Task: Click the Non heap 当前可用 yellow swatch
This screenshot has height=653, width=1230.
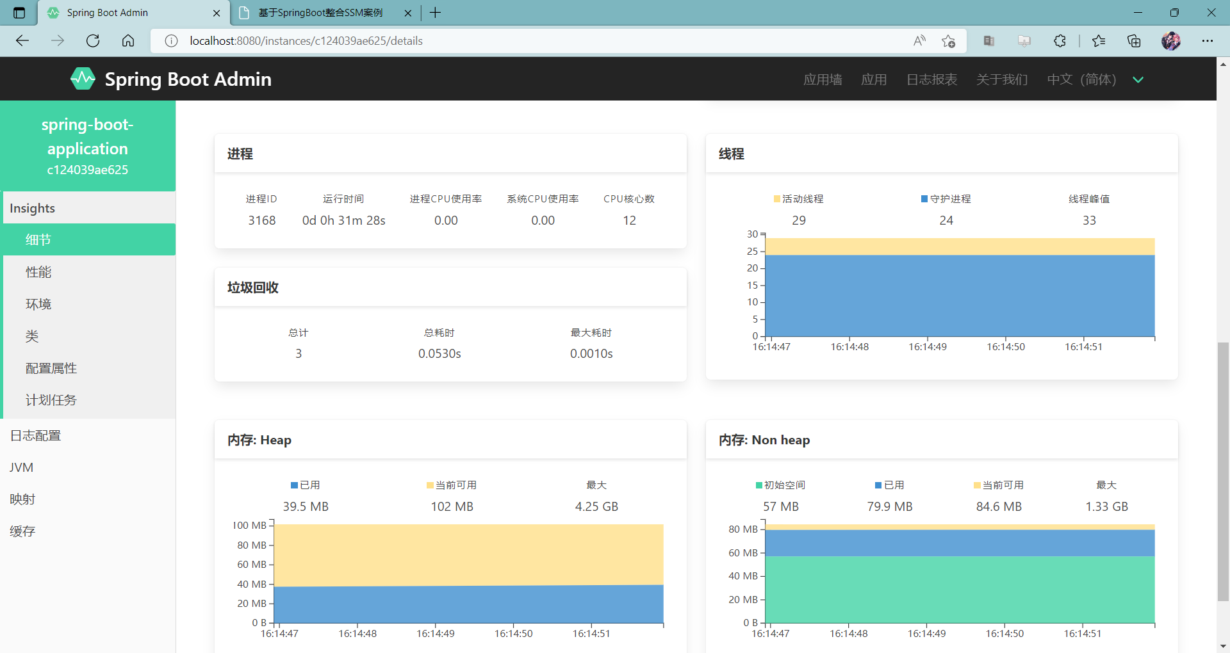Action: pyautogui.click(x=977, y=485)
